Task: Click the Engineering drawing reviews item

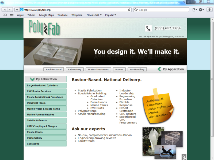Action: point(97,138)
